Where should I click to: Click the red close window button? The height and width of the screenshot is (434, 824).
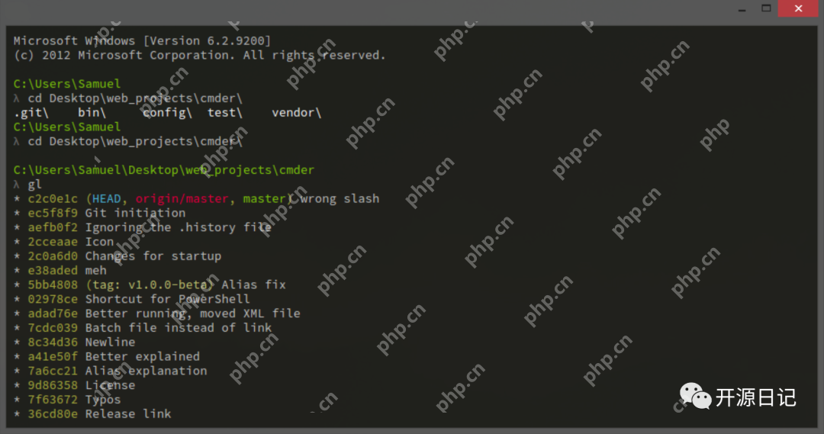click(800, 8)
